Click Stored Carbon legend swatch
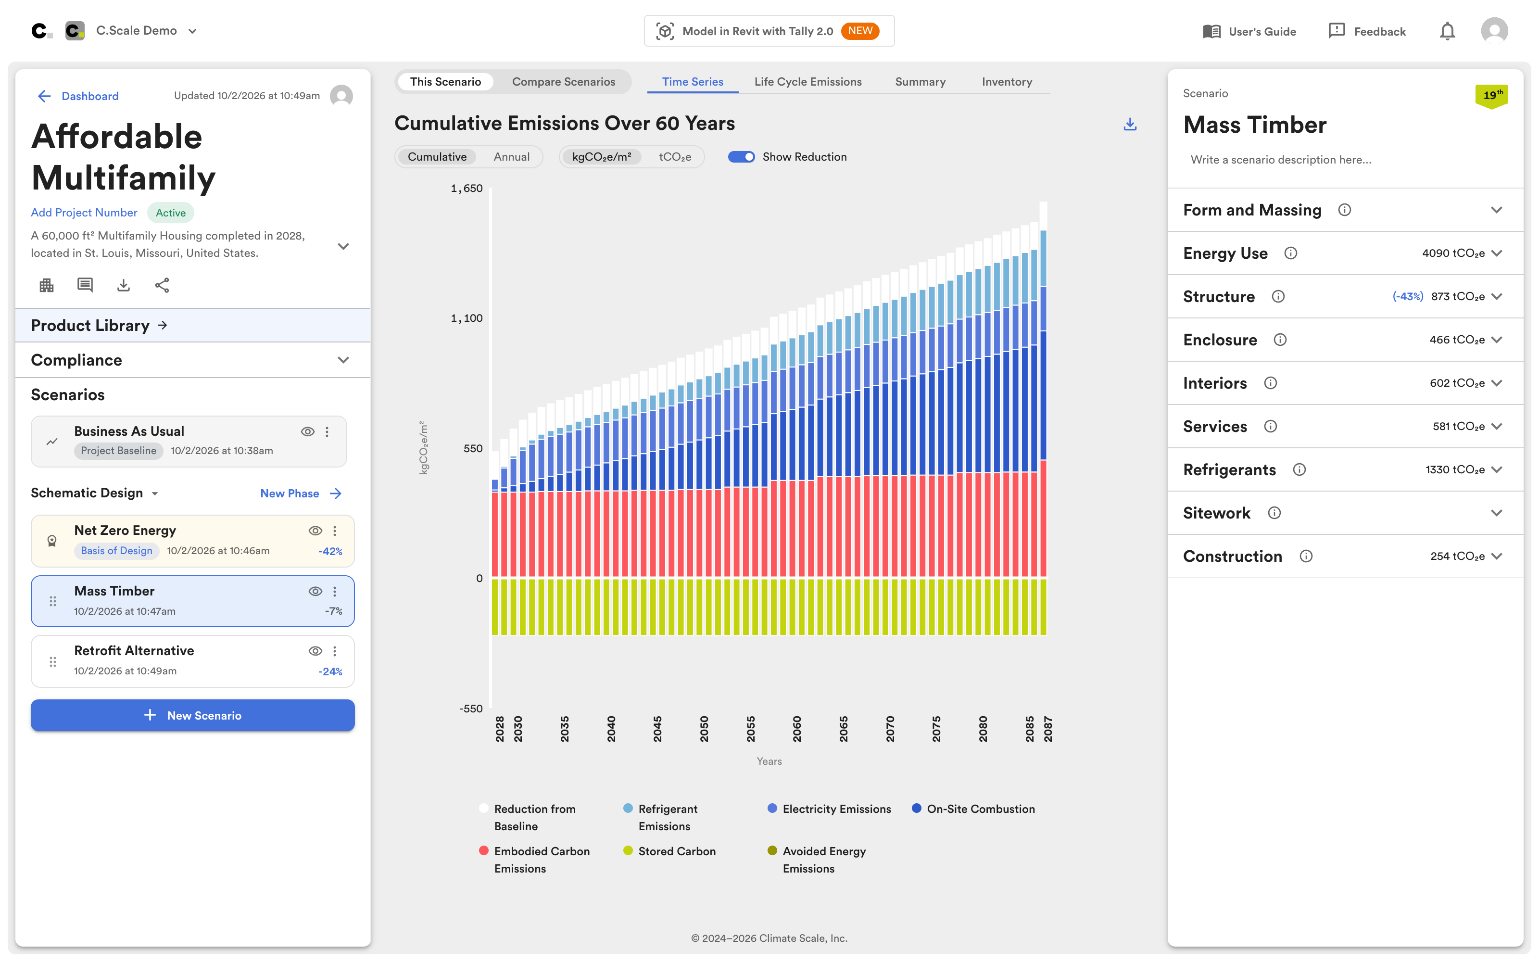The height and width of the screenshot is (962, 1539). [628, 851]
